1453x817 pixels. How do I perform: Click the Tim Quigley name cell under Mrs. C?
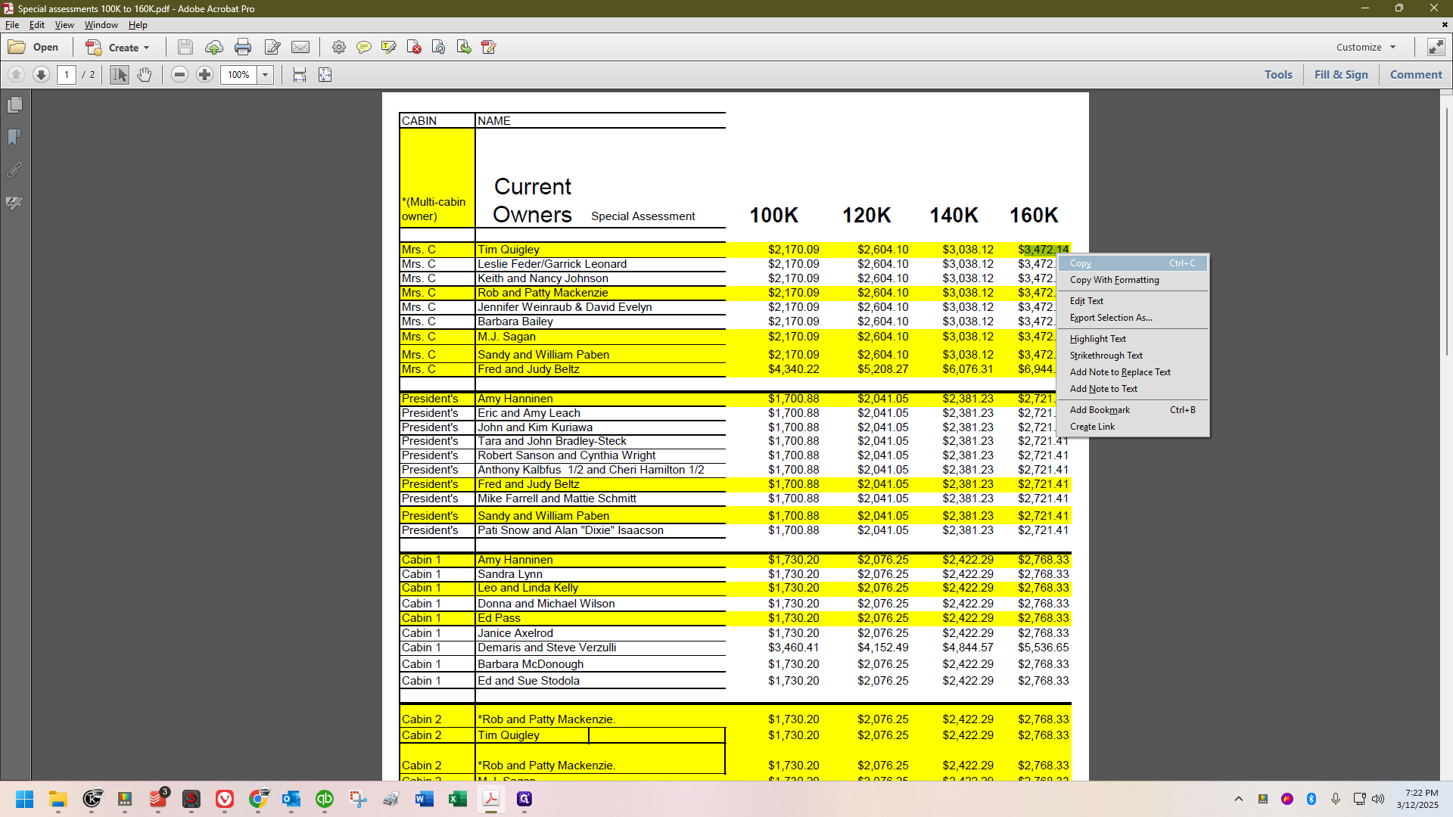(x=600, y=250)
